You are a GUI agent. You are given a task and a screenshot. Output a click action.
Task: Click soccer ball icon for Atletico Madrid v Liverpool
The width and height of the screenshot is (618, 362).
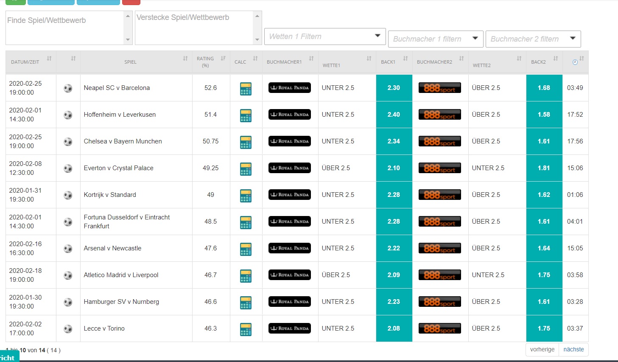coord(68,275)
